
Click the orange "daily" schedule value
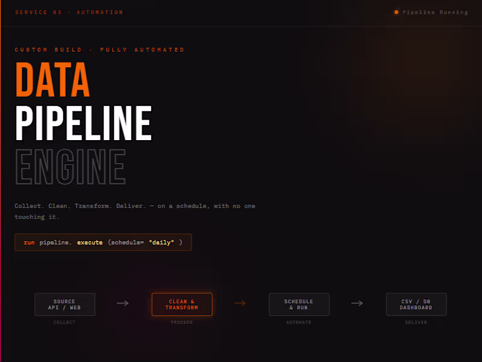(161, 242)
